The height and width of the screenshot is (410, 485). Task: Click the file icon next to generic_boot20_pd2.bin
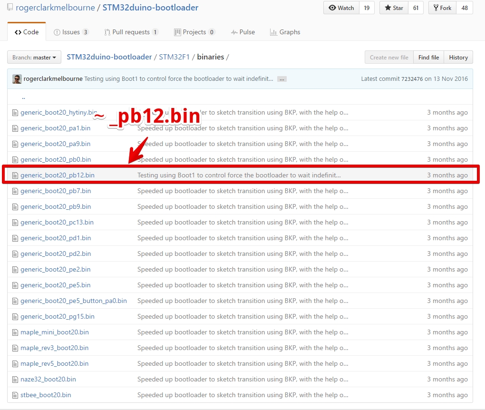(x=15, y=254)
